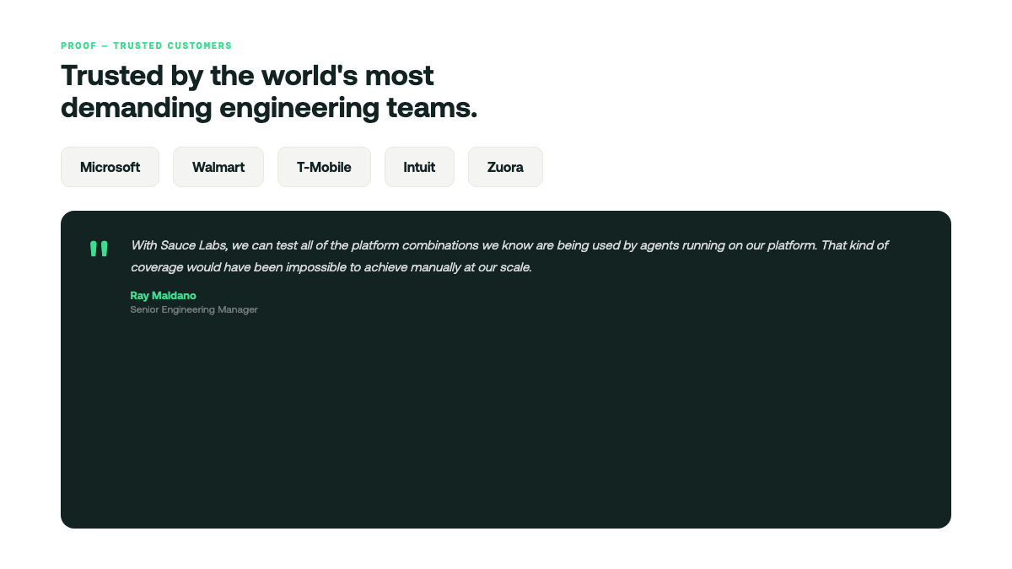Click the Sauce Labs testimonial quote text
Screen dimensions: 1012x569
pos(509,256)
